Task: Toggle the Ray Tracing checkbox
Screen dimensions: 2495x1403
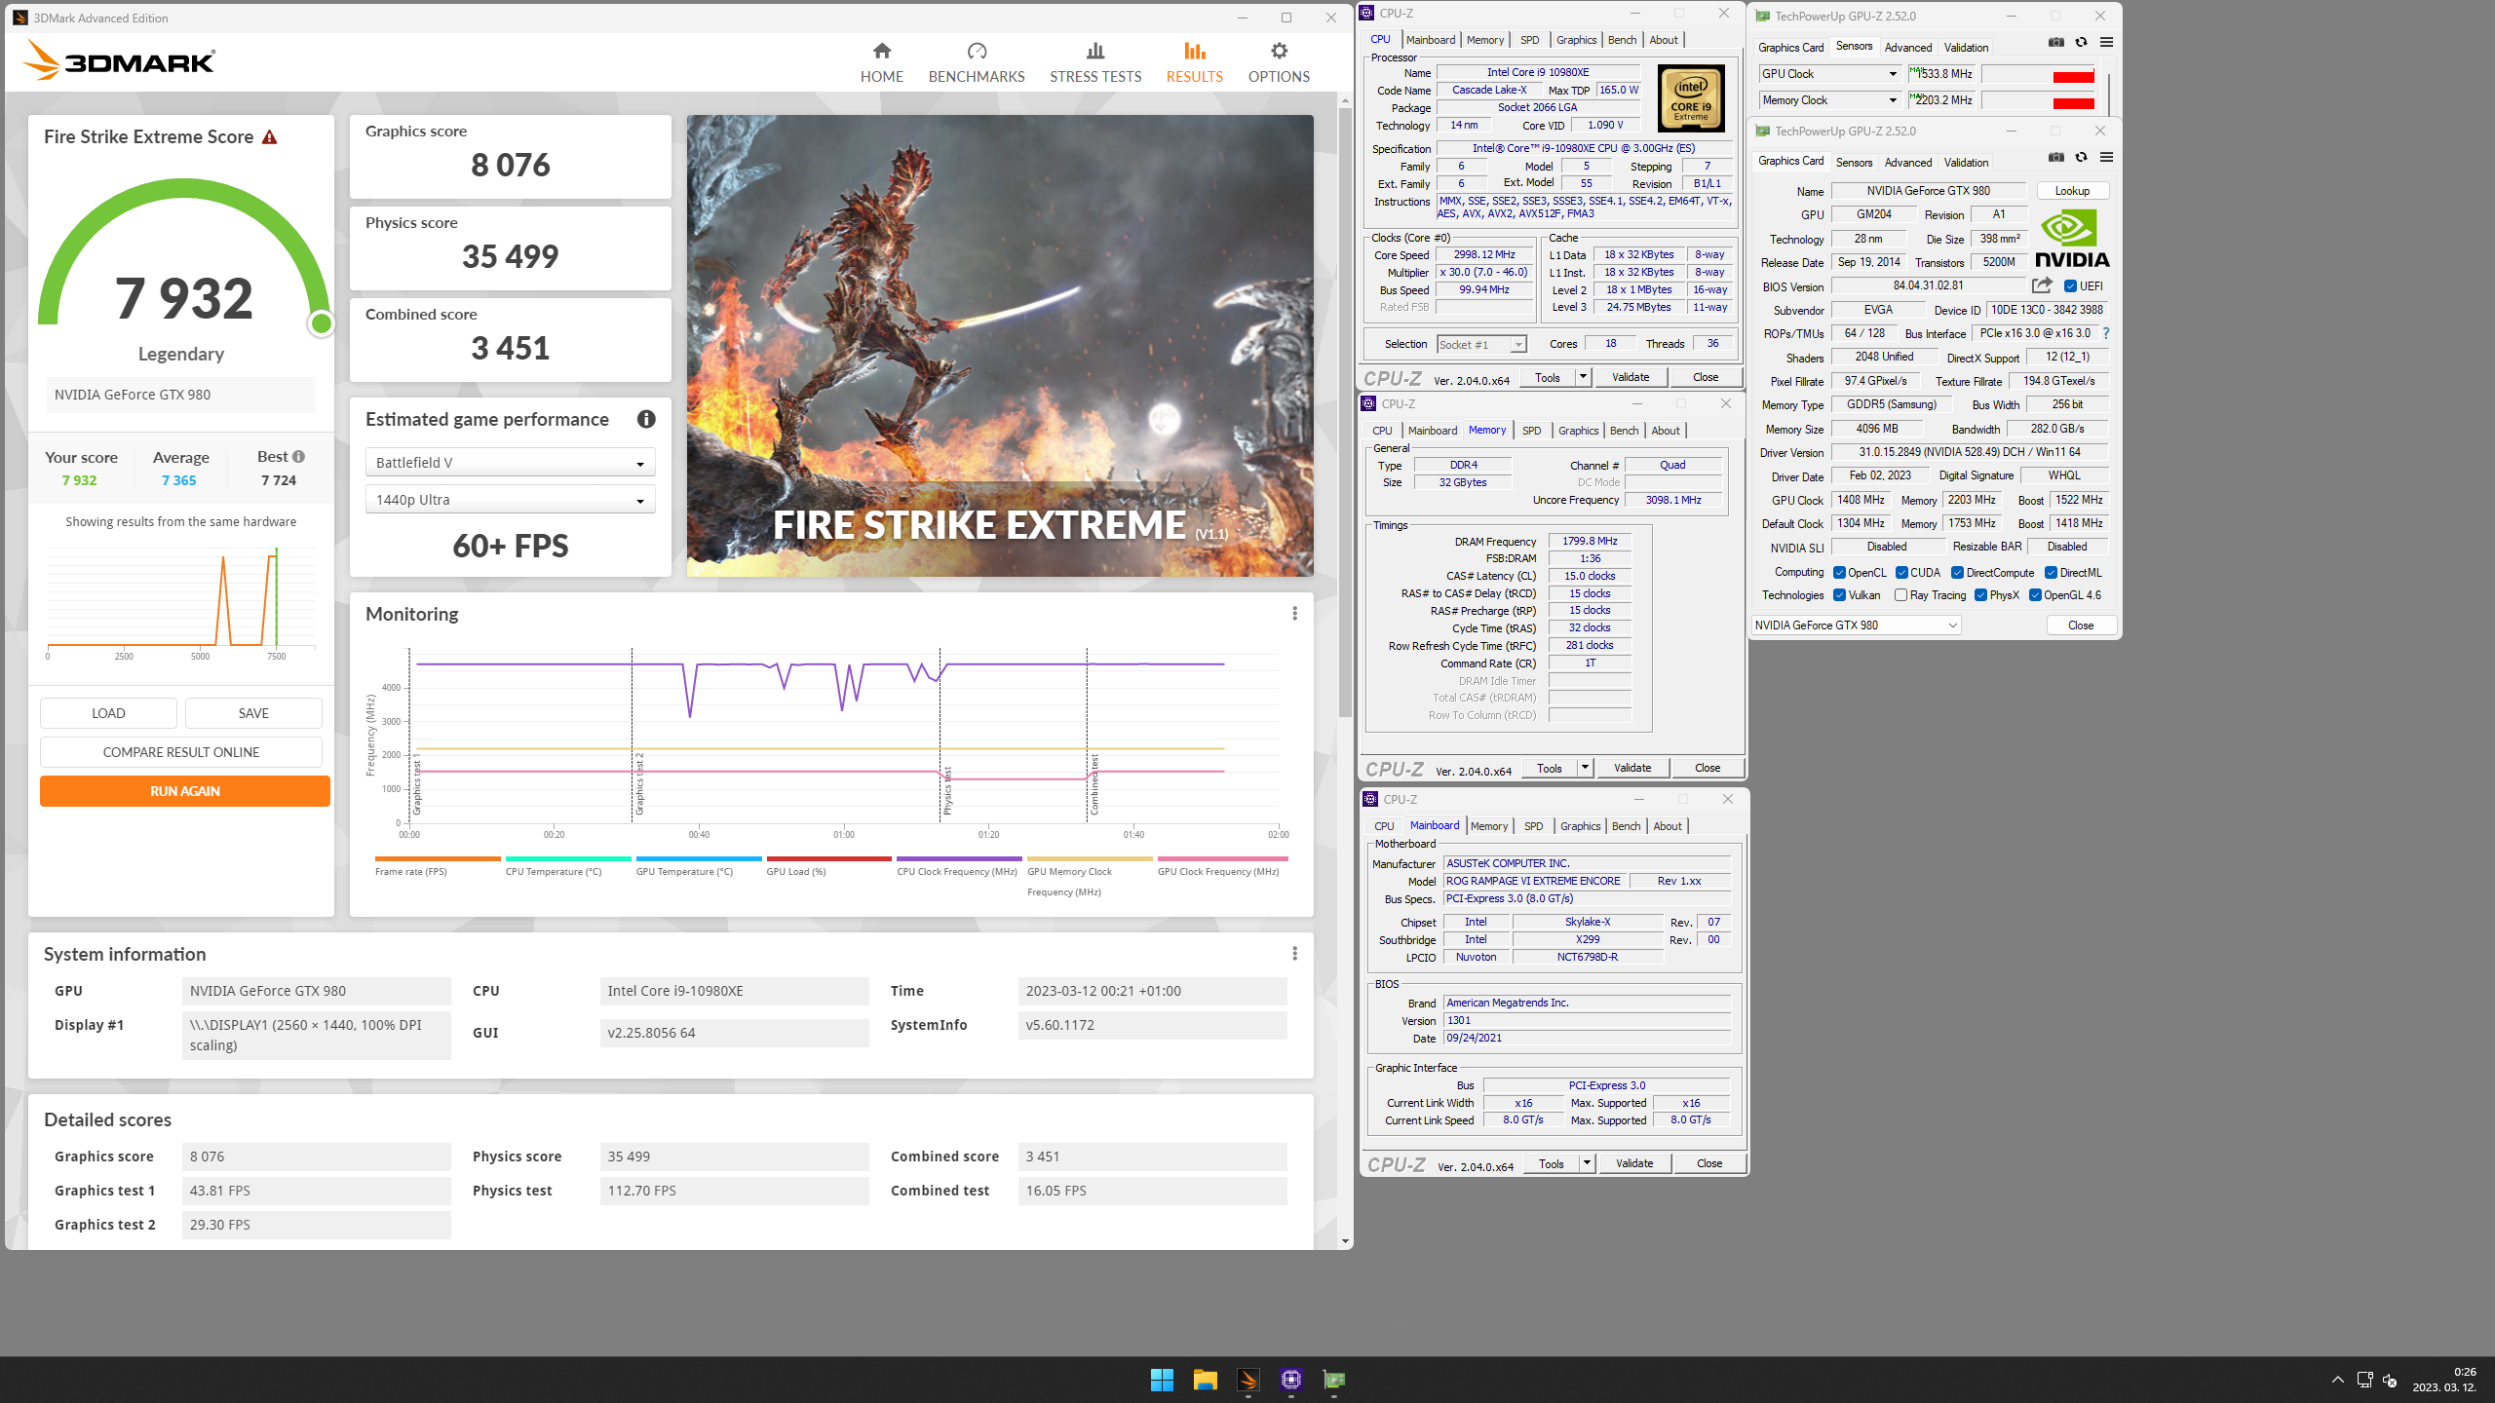Action: tap(1900, 595)
